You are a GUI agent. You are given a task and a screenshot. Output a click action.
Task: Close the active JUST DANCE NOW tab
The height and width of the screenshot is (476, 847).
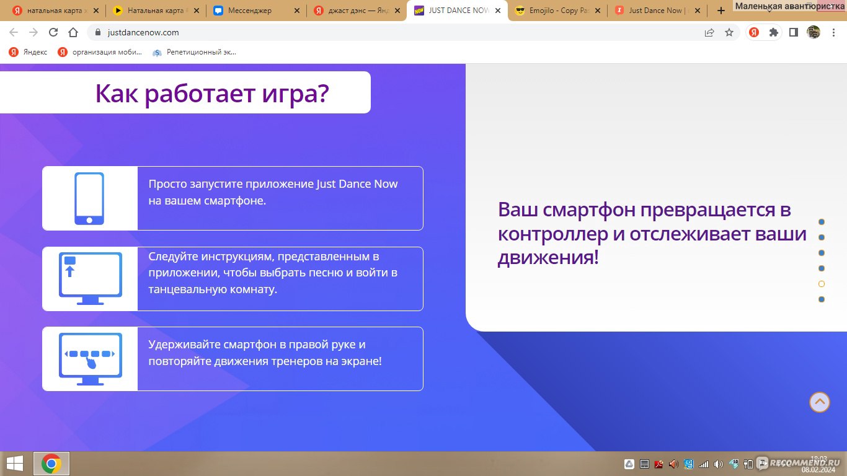pos(497,11)
